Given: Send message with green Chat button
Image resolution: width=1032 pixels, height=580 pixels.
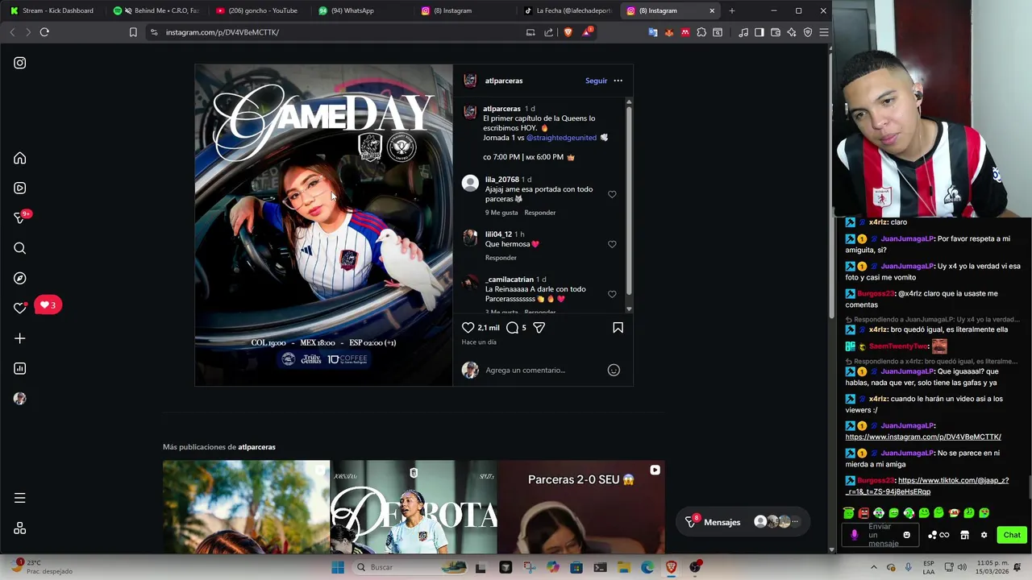Looking at the screenshot, I should pyautogui.click(x=1012, y=535).
